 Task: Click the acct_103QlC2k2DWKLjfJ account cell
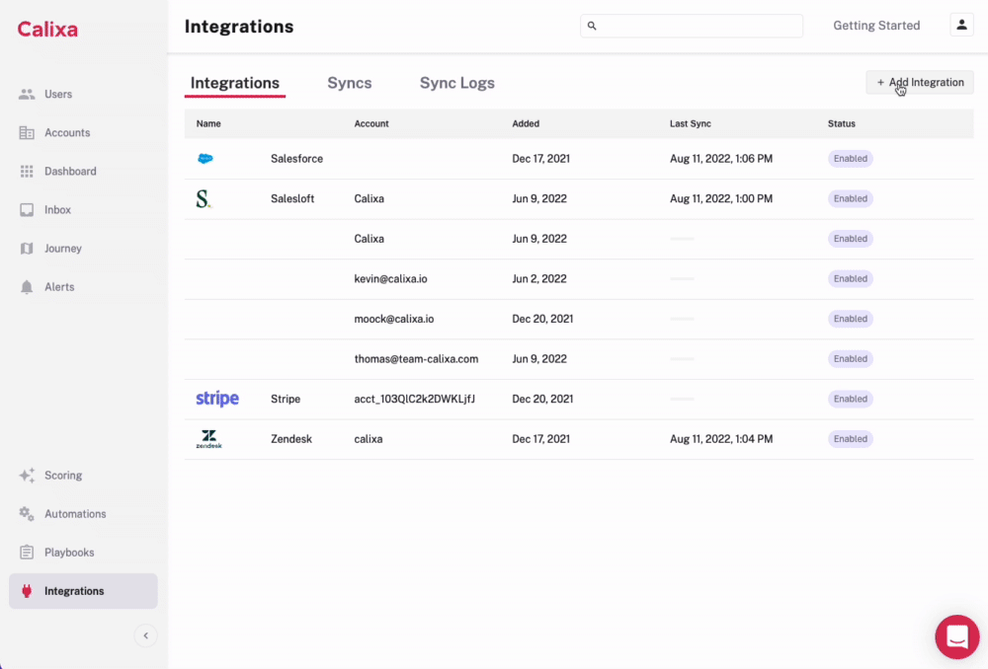click(x=415, y=399)
